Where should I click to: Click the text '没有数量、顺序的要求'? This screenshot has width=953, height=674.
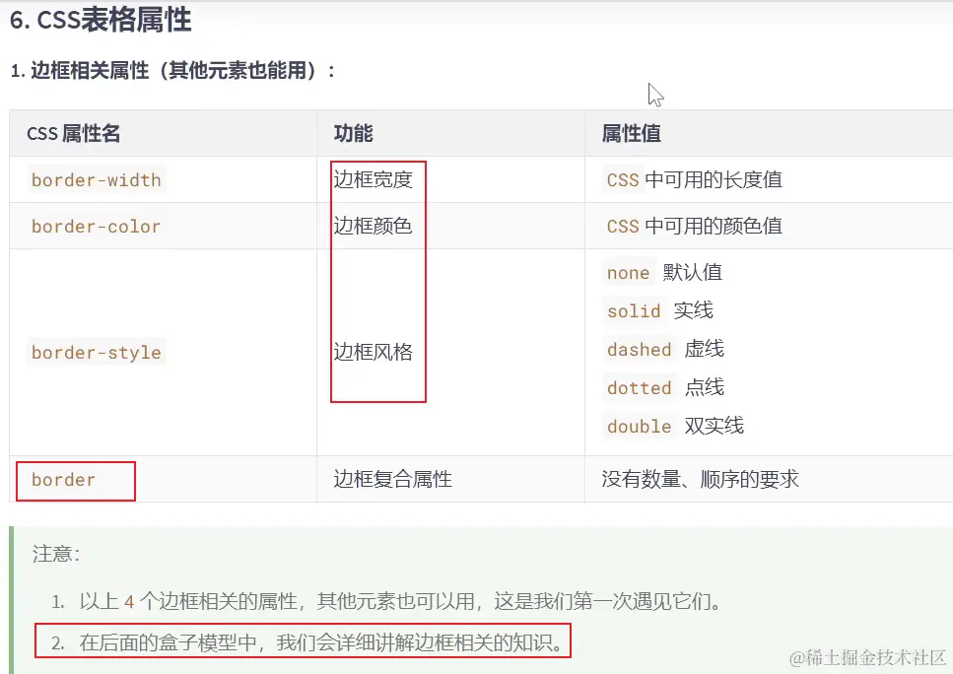pyautogui.click(x=700, y=479)
